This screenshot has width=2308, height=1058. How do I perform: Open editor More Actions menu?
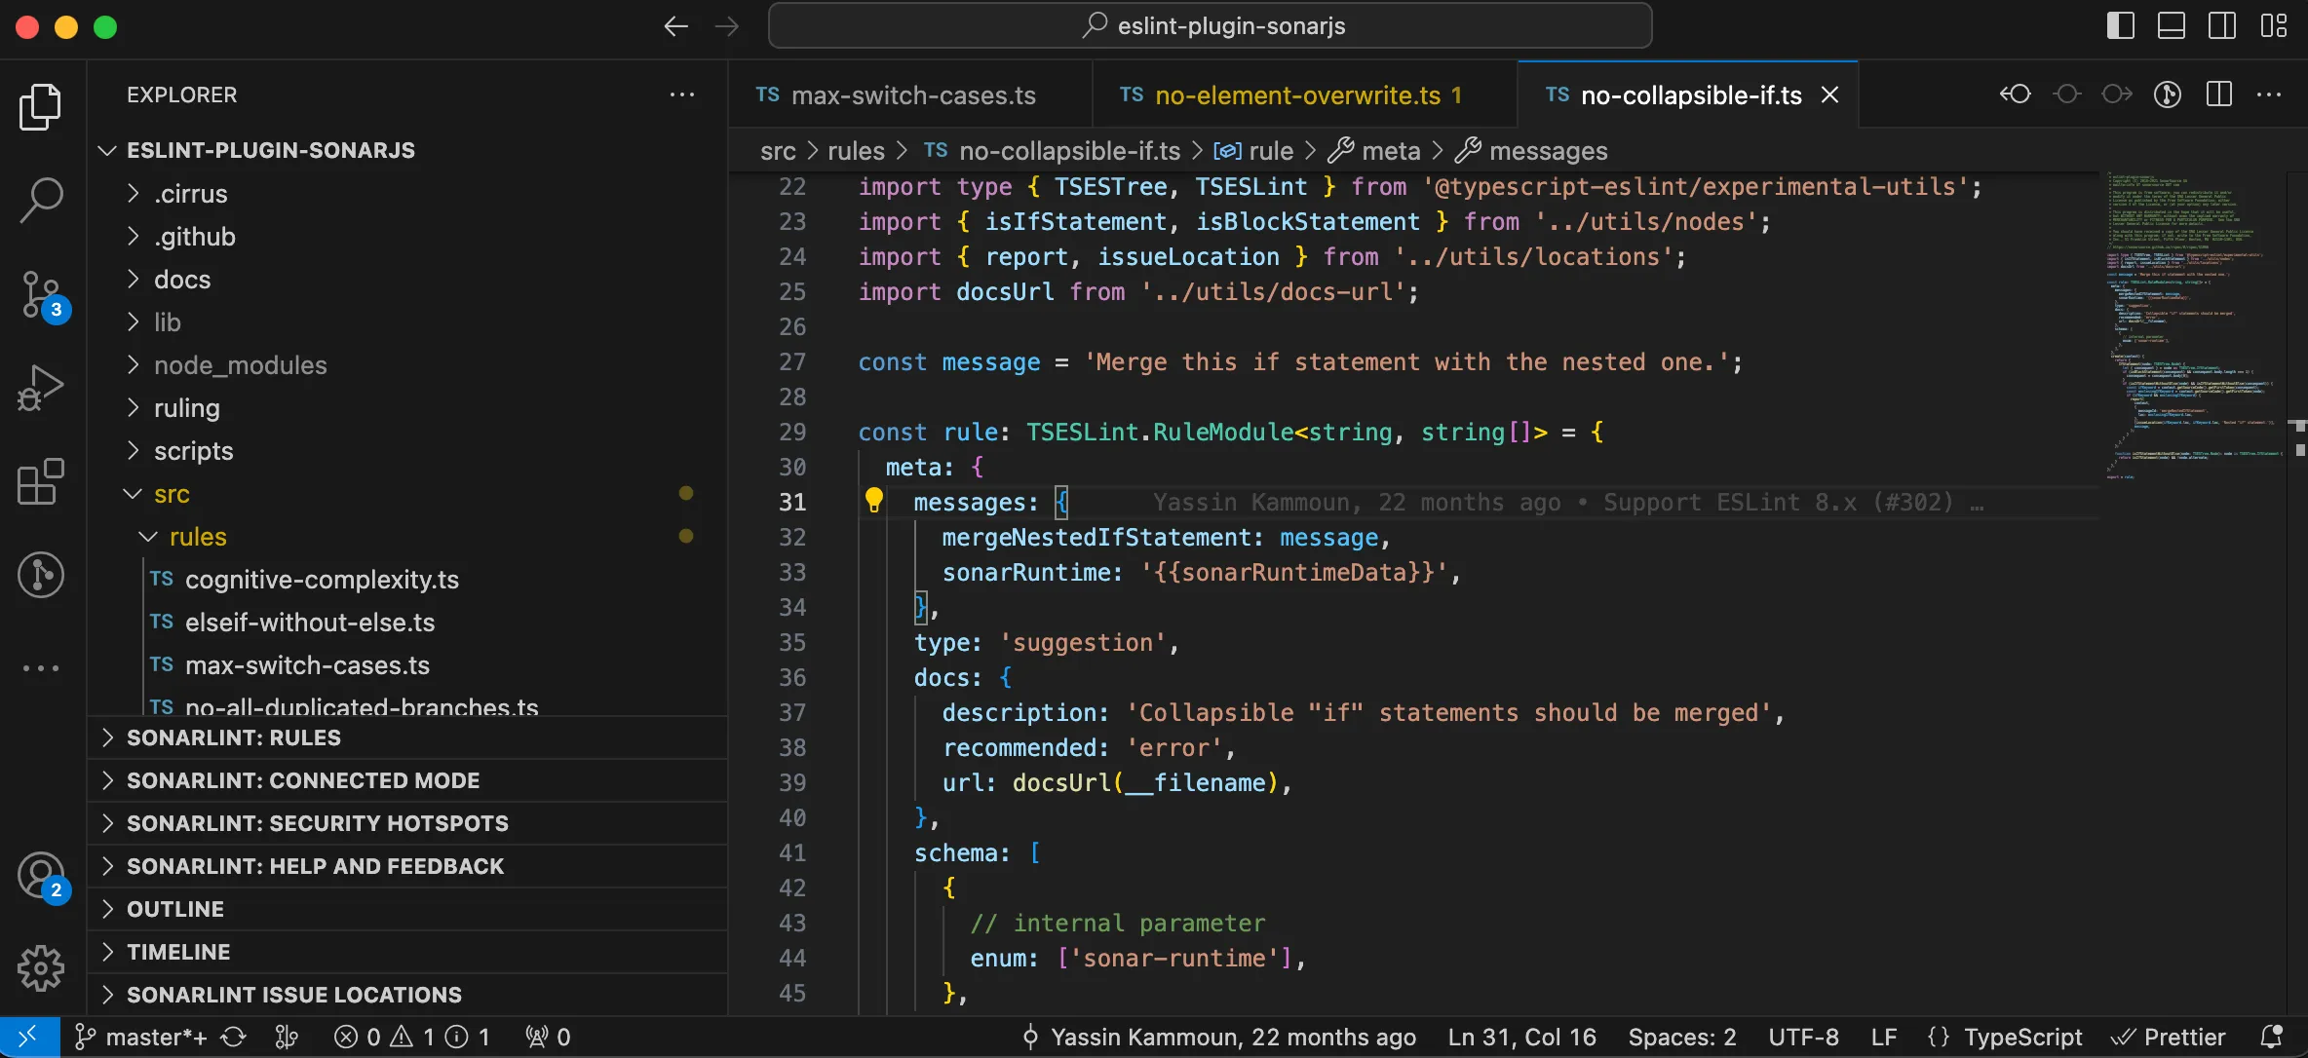click(2269, 94)
